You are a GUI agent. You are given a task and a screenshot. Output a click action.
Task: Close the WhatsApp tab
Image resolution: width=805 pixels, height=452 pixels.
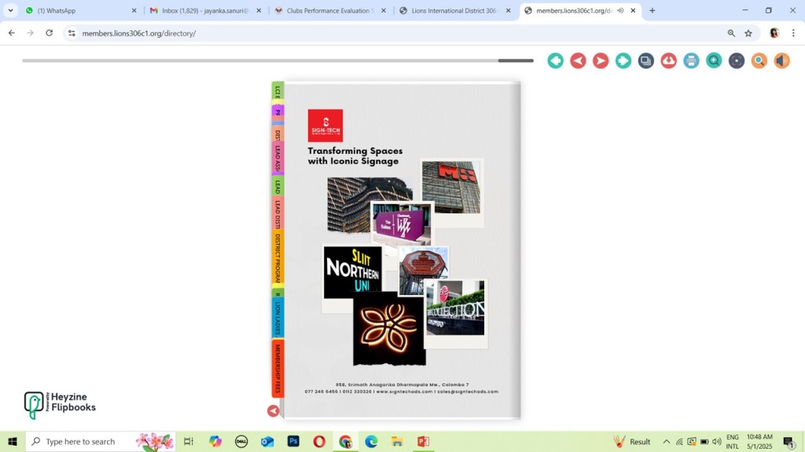click(134, 10)
